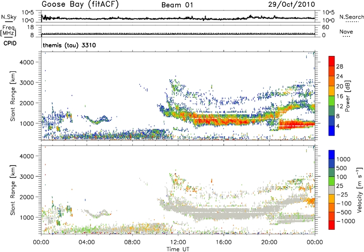Click the '28' tick on the power colorbar

tap(339, 66)
